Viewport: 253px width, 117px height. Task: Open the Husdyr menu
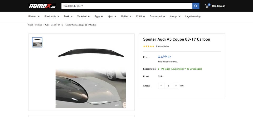[175, 16]
